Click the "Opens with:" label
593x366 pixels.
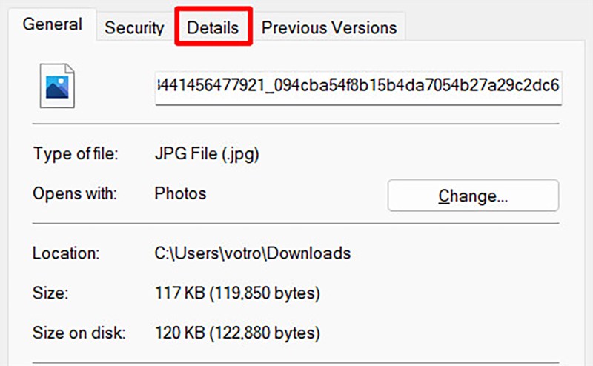(74, 194)
